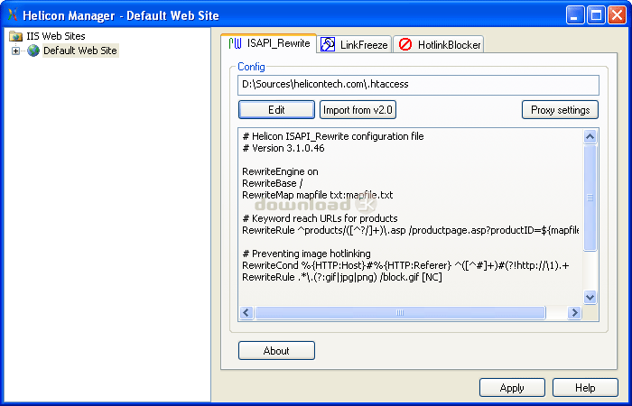Image resolution: width=632 pixels, height=406 pixels.
Task: Close the Helicon Manager window
Action: coord(617,15)
